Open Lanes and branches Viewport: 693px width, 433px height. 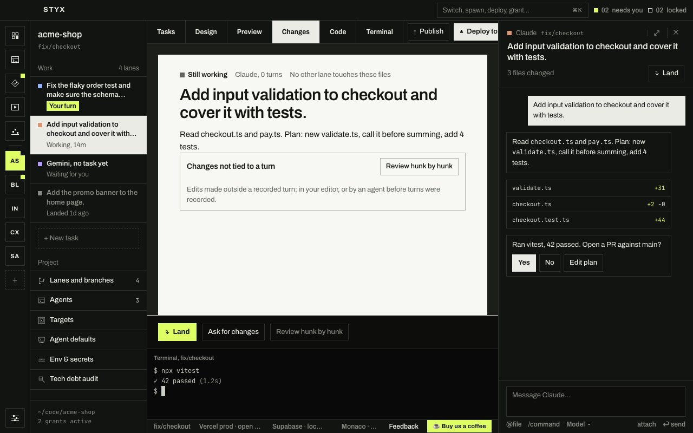point(88,280)
